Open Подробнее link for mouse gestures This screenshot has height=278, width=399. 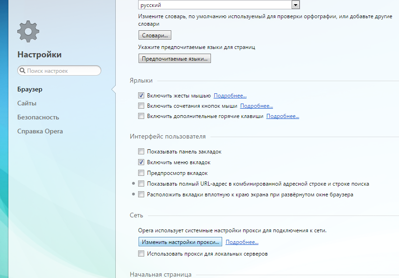230,96
